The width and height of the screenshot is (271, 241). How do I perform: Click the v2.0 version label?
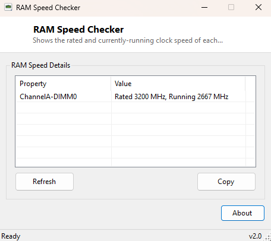pos(255,236)
